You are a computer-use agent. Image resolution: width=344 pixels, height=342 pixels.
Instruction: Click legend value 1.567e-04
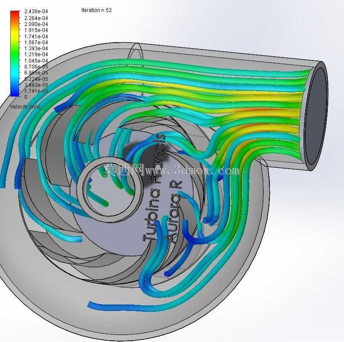pyautogui.click(x=36, y=42)
